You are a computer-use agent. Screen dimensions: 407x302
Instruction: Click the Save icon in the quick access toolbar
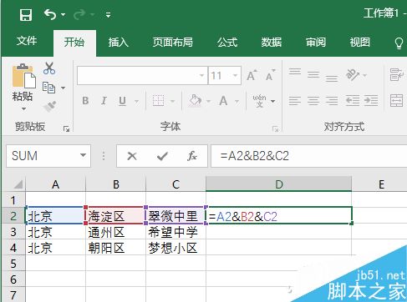point(26,14)
